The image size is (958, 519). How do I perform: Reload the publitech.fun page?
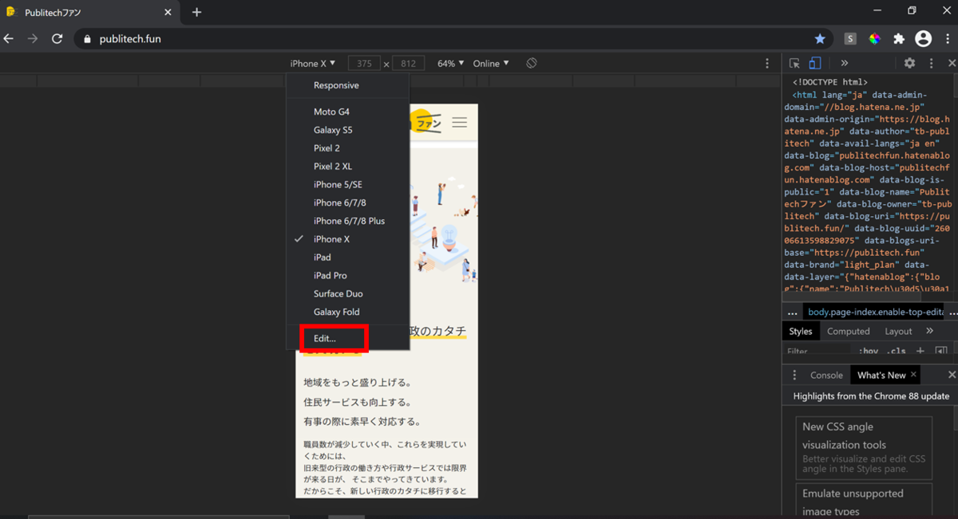[x=57, y=38]
